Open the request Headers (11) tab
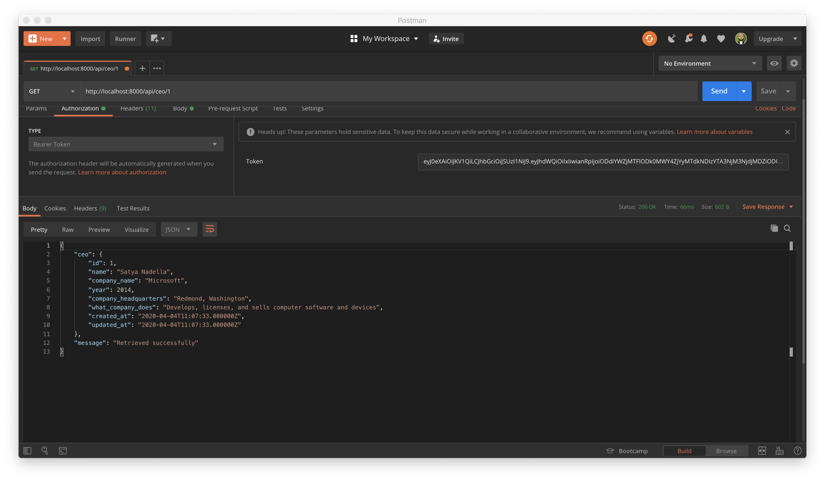The height and width of the screenshot is (481, 825). [138, 108]
